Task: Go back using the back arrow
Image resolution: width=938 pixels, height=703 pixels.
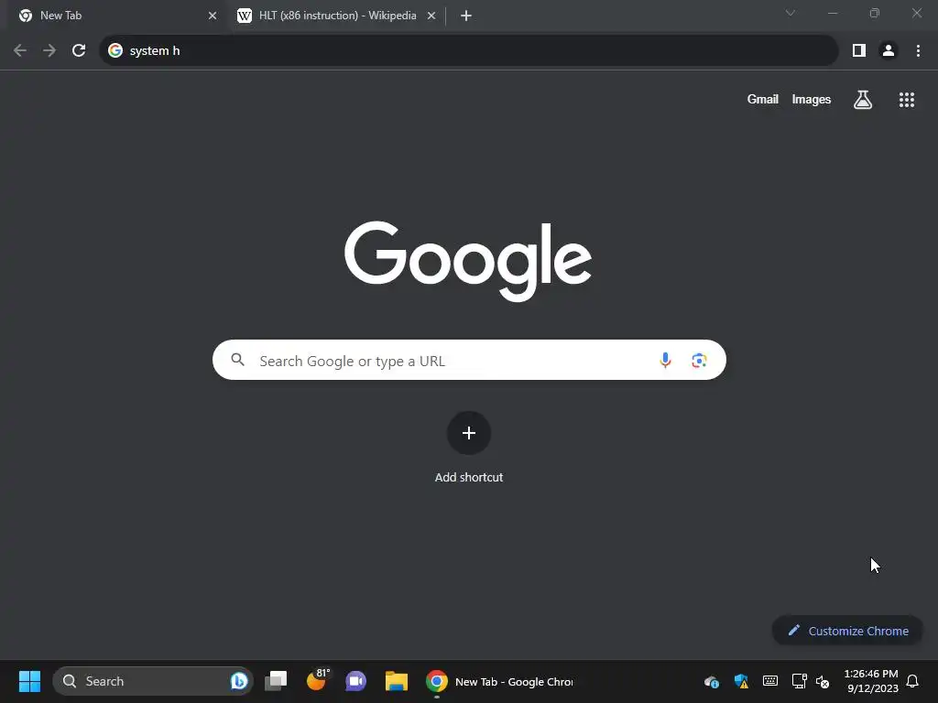Action: coord(20,51)
